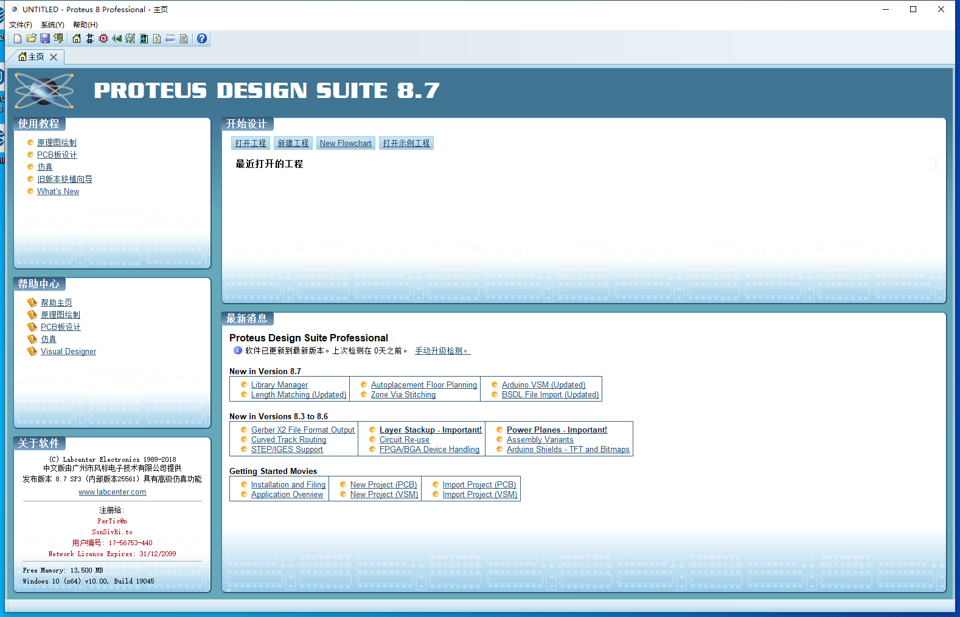Create a new project from toolbar icon
The width and height of the screenshot is (960, 617).
click(18, 39)
